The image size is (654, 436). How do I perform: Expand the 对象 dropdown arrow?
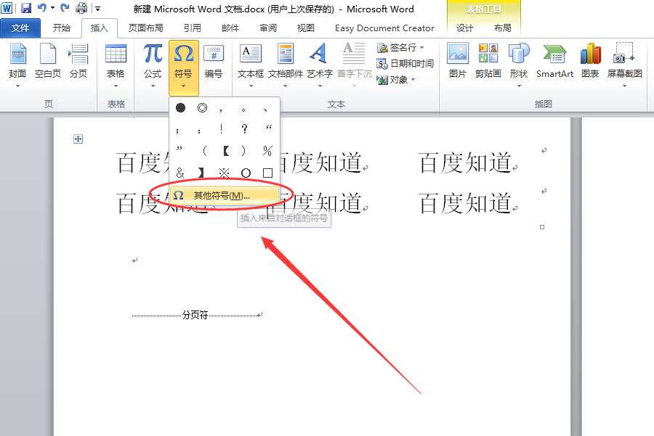coord(413,80)
